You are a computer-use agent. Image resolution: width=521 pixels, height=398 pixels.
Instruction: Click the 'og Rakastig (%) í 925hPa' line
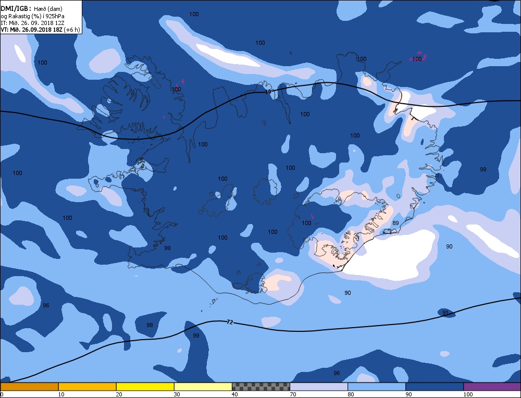pos(32,16)
